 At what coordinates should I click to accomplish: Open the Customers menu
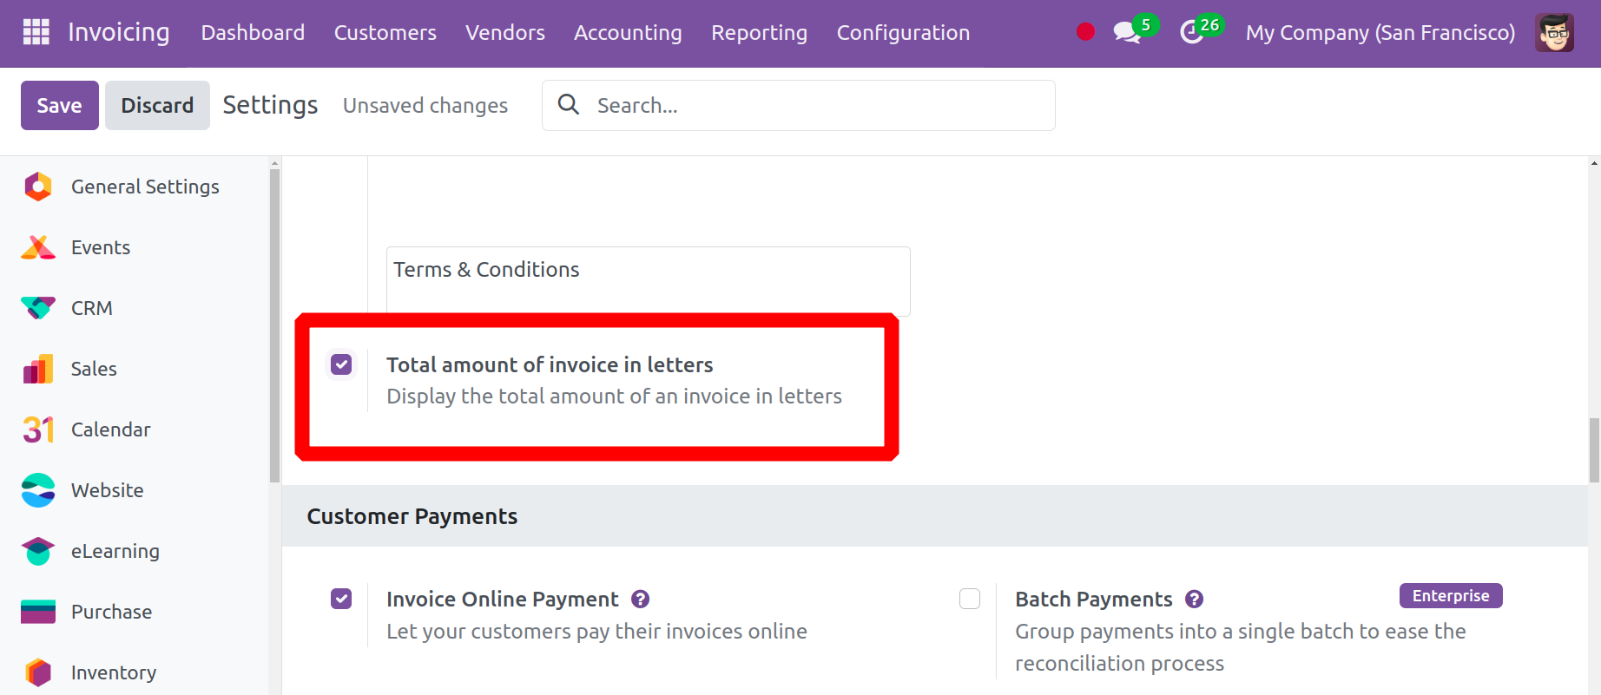(385, 33)
